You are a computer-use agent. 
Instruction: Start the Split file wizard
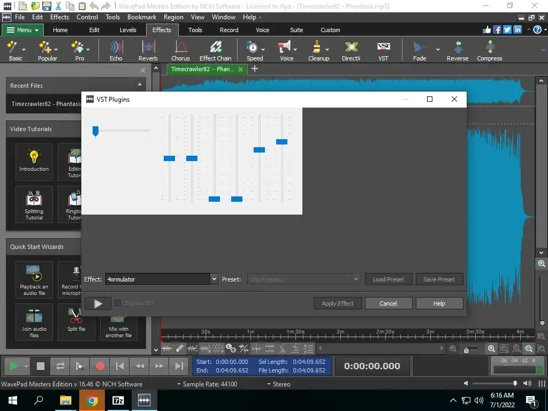(x=76, y=322)
